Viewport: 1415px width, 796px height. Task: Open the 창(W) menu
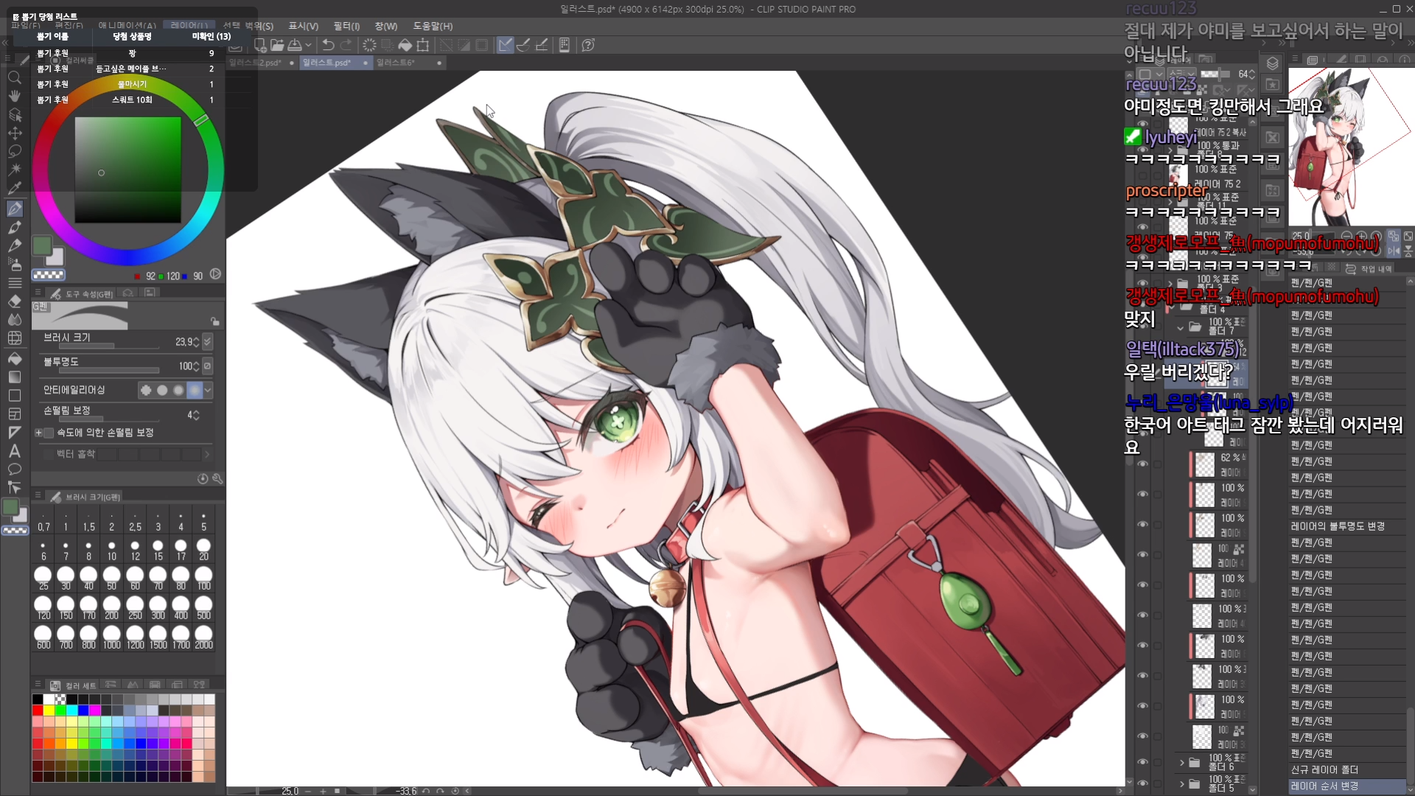(x=386, y=26)
